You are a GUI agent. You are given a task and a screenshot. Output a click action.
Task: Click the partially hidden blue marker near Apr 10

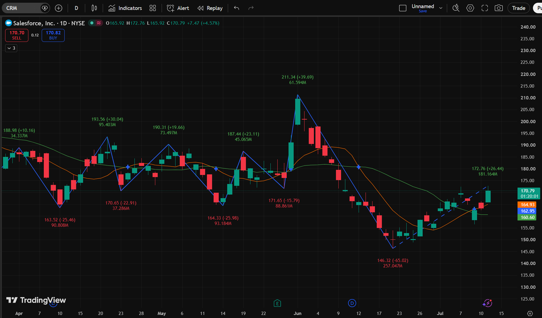coord(53,304)
